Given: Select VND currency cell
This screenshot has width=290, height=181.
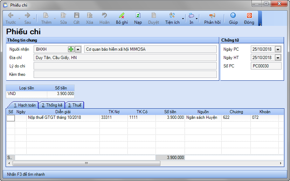Looking at the screenshot, I should pos(27,94).
